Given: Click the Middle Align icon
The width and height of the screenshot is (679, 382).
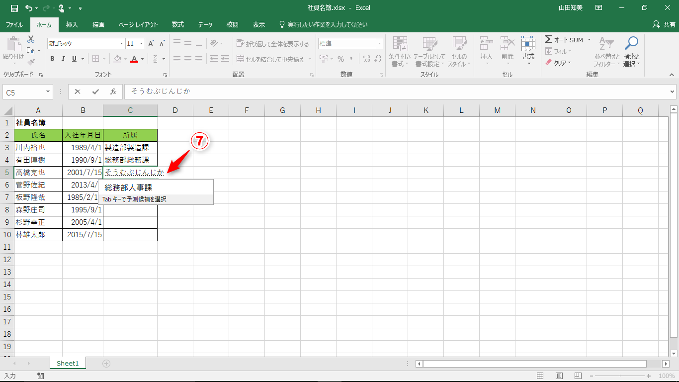Looking at the screenshot, I should tap(188, 43).
